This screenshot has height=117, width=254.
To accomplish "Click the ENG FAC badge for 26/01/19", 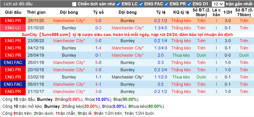I will (x=13, y=63).
